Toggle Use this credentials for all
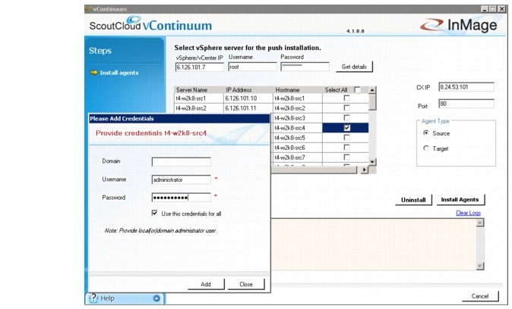 [x=154, y=213]
